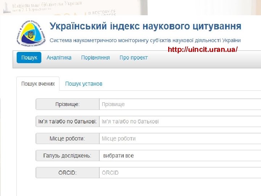Click the Прізвище field label
The height and width of the screenshot is (196, 261).
(67, 104)
